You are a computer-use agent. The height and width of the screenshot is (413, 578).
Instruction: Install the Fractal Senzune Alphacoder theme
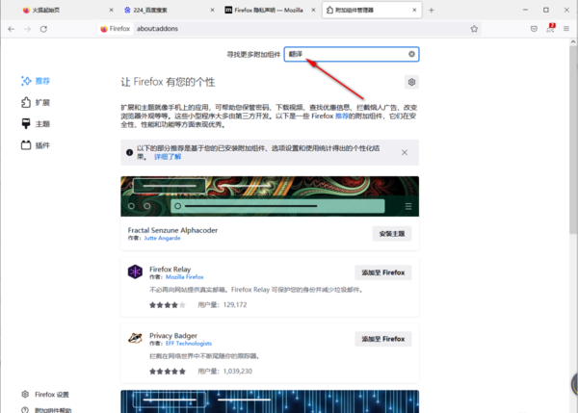coord(392,234)
